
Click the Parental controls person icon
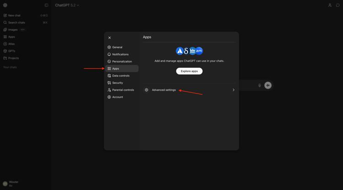tap(109, 90)
